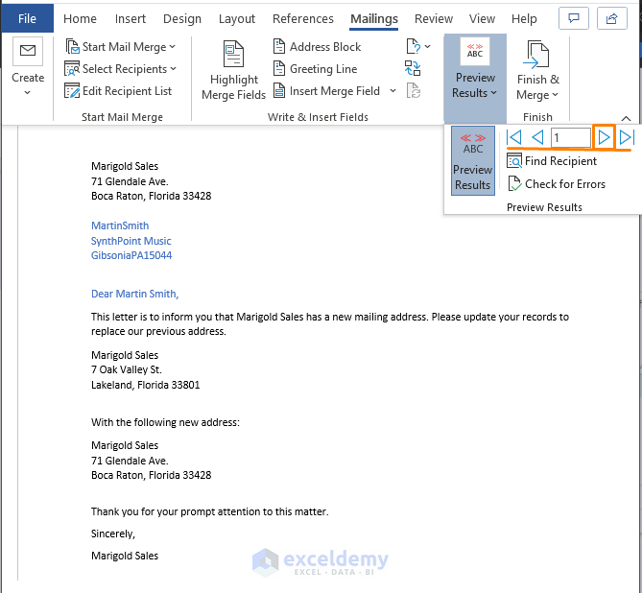Click 'With the following new address:' text
642x593 pixels.
[165, 422]
